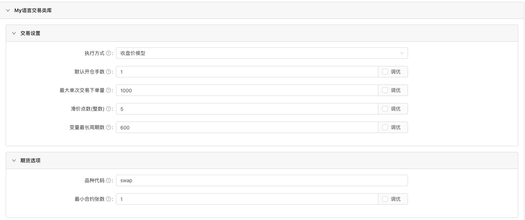This screenshot has width=525, height=220.
Task: Click help icon beside 滑价点数(整数)
Action: coord(108,109)
